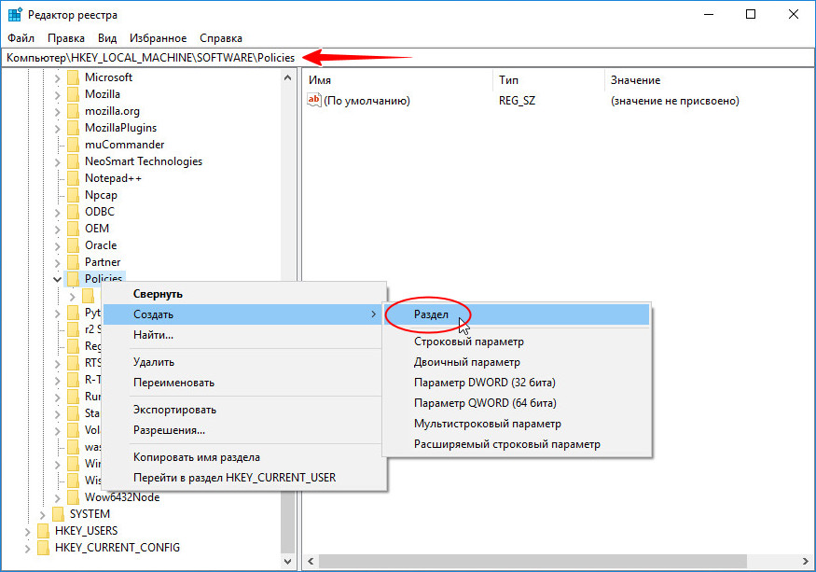This screenshot has height=572, width=816.
Task: Select Раздел in the Создать submenu
Action: point(517,314)
